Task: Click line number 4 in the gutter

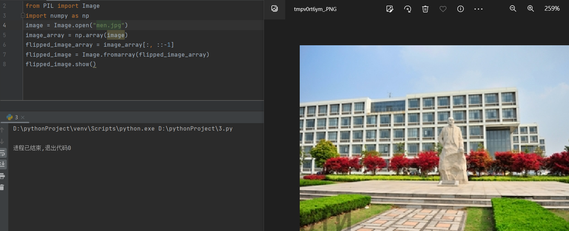Action: point(4,25)
